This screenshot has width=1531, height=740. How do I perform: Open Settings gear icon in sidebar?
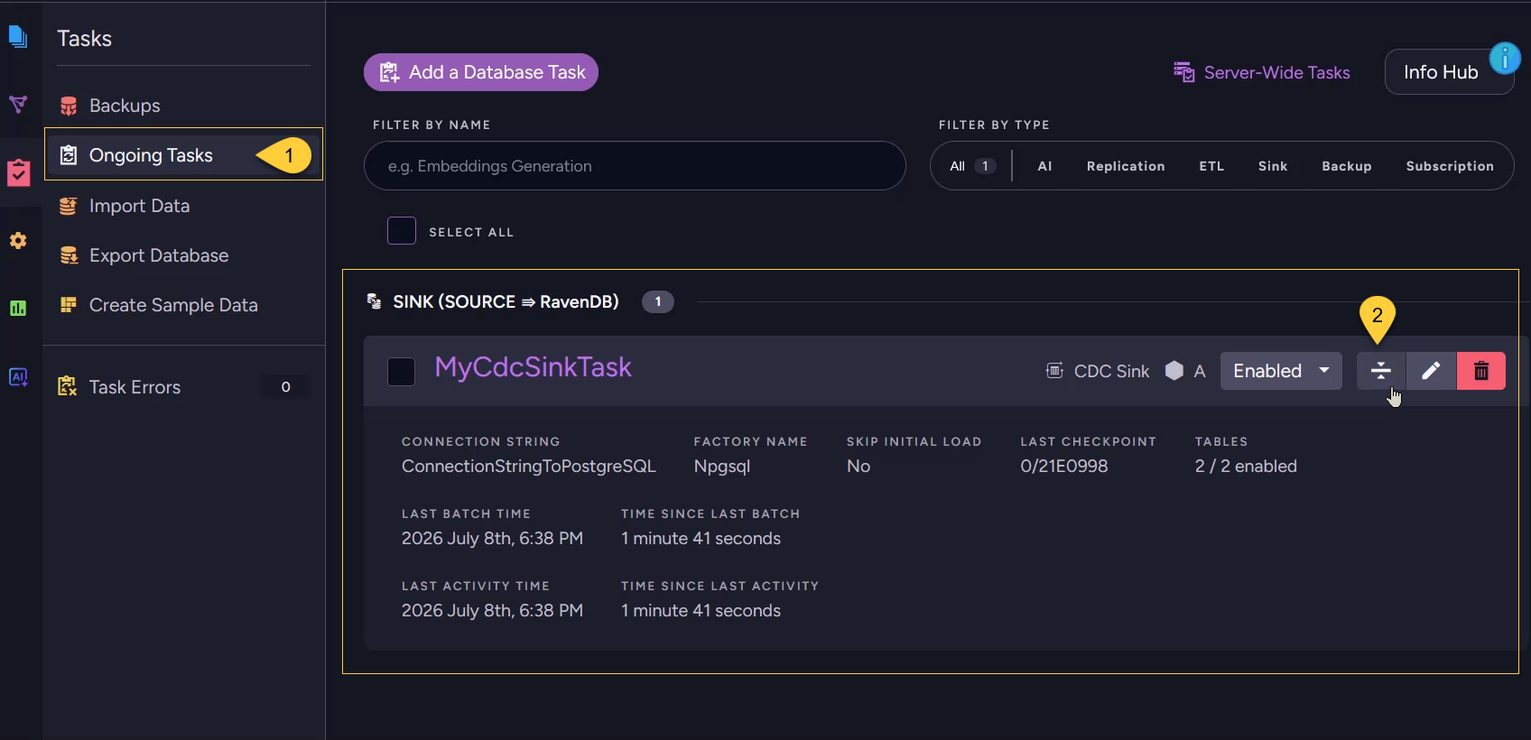[18, 241]
